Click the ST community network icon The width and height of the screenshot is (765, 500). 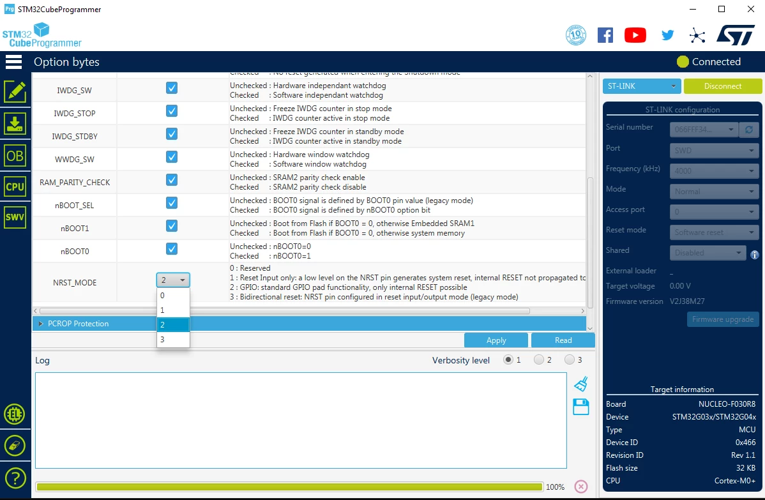coord(697,35)
